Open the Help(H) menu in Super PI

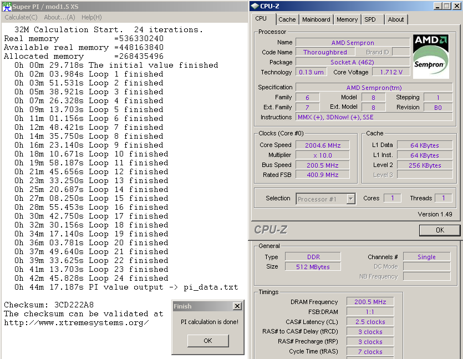(91, 17)
